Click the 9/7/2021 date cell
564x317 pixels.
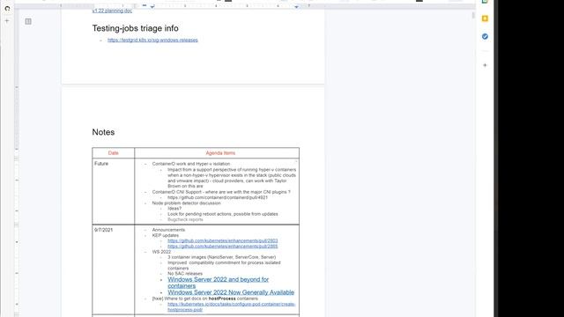[114, 269]
